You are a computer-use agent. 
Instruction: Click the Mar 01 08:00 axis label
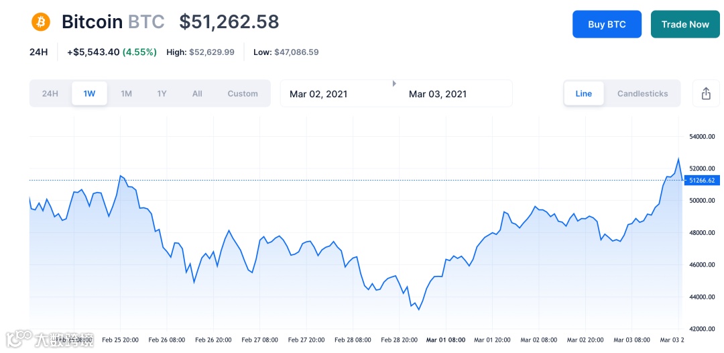point(446,340)
